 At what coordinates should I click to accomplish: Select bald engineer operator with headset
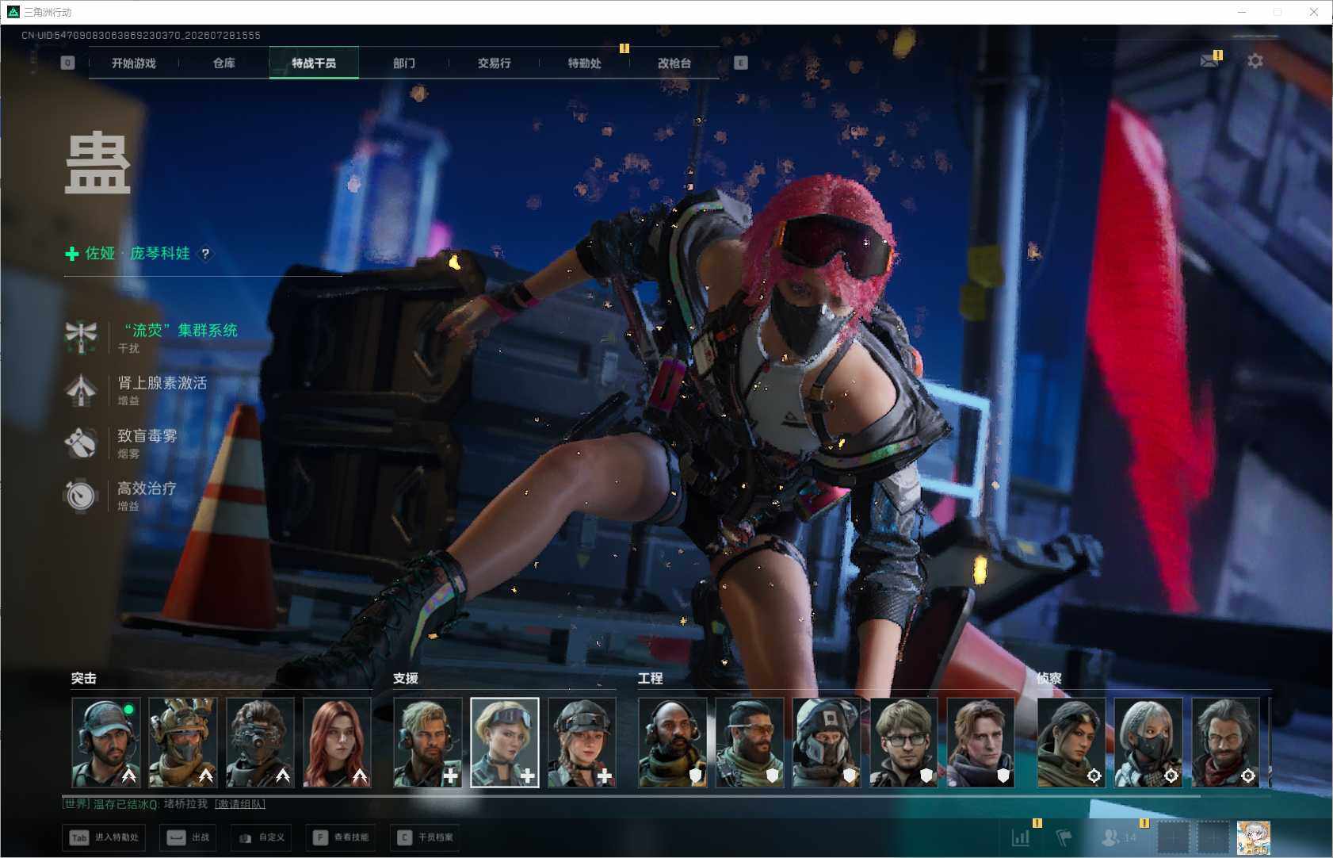point(673,742)
